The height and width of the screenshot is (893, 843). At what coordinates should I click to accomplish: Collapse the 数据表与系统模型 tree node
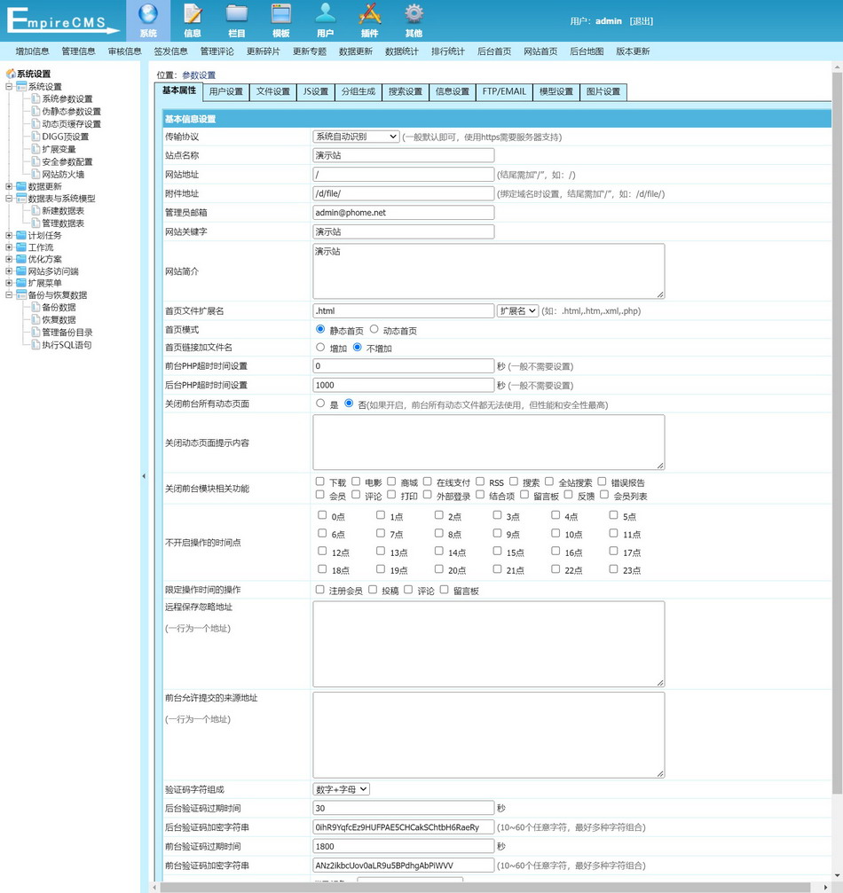point(9,198)
